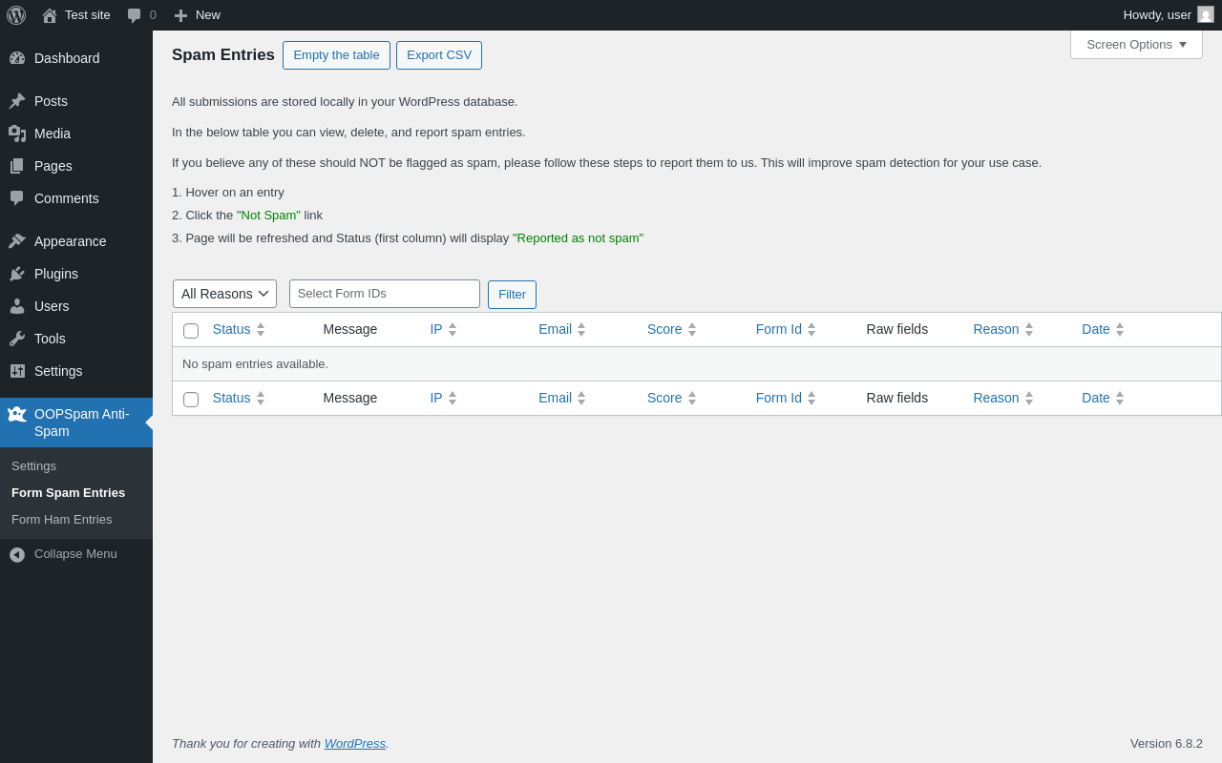1222x763 pixels.
Task: Open the Tools wrench icon
Action: (x=17, y=339)
